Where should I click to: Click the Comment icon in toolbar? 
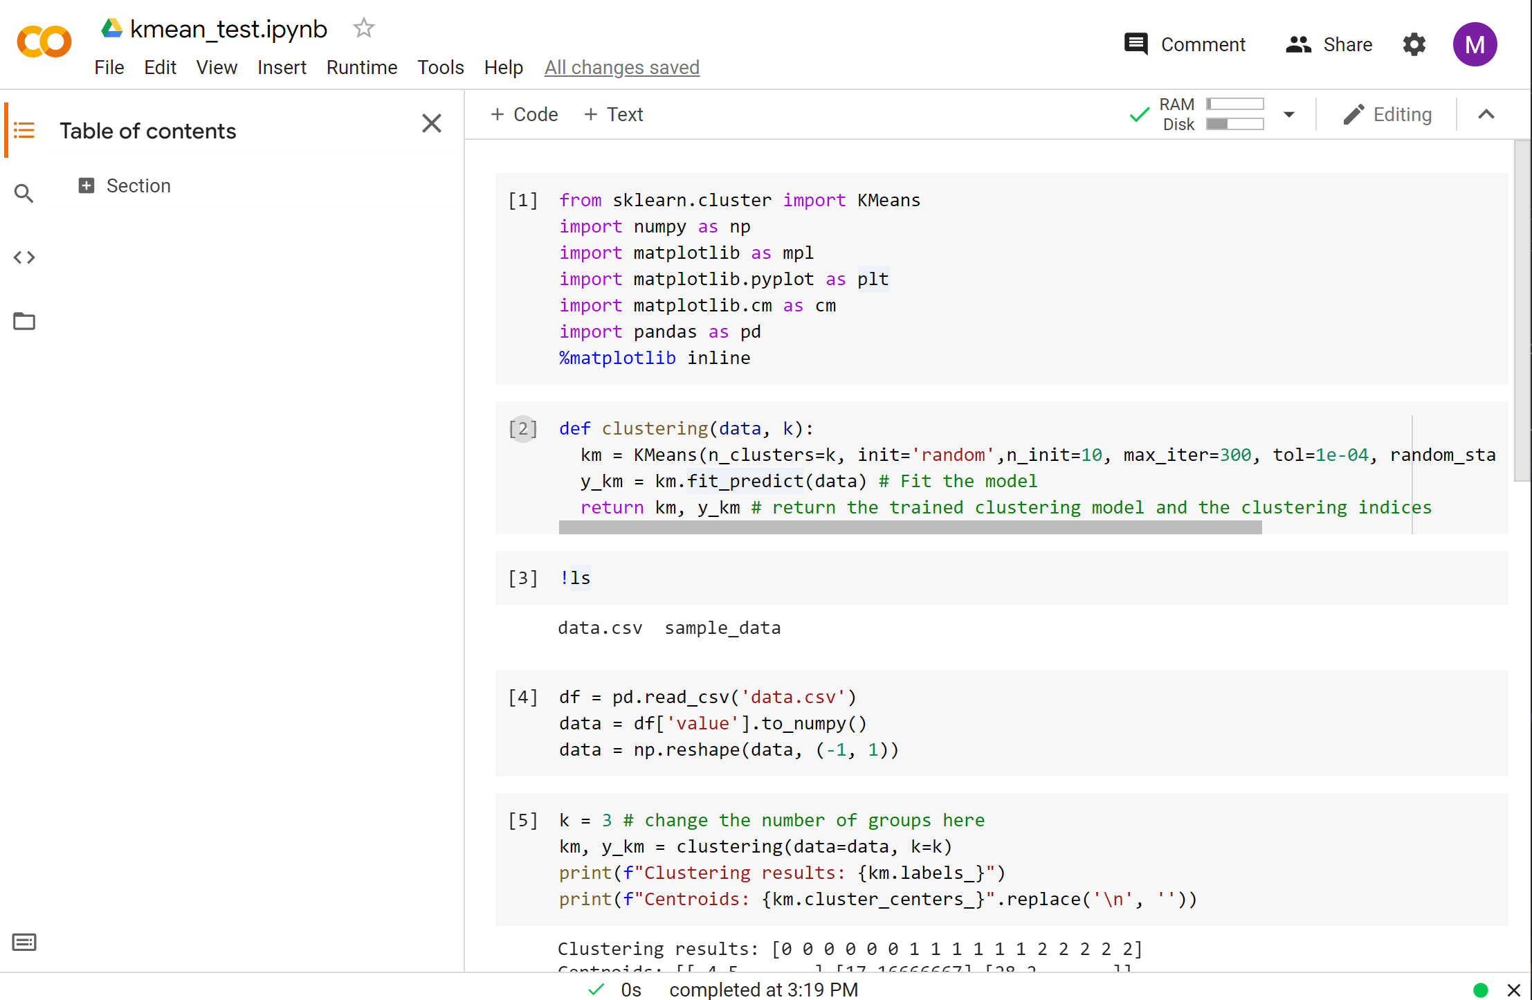1136,45
